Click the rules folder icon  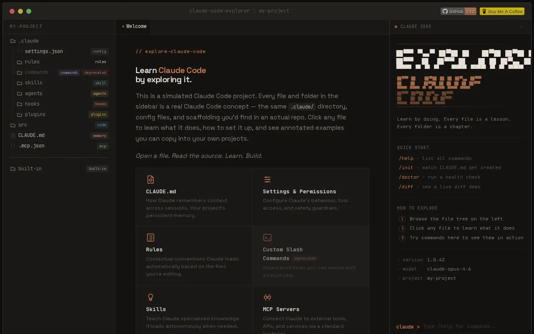click(x=20, y=62)
